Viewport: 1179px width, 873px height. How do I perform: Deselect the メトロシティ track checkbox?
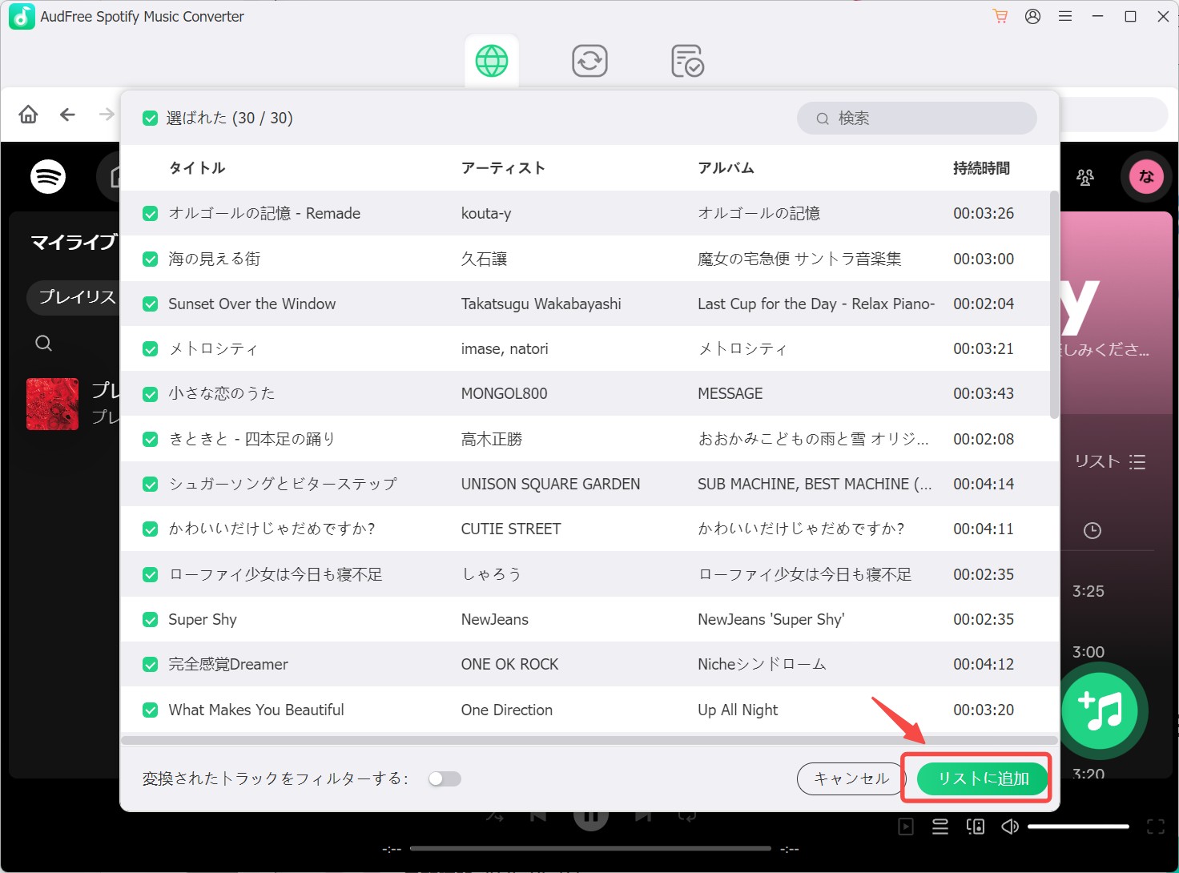(x=150, y=349)
